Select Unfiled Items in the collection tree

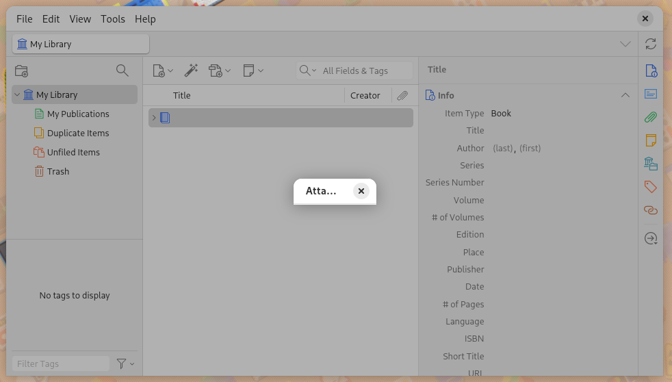[x=73, y=152]
